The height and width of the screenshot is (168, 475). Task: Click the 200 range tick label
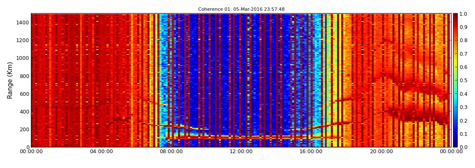(24, 129)
